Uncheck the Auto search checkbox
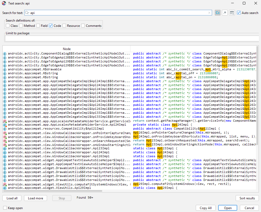The image size is (261, 212). tap(239, 13)
